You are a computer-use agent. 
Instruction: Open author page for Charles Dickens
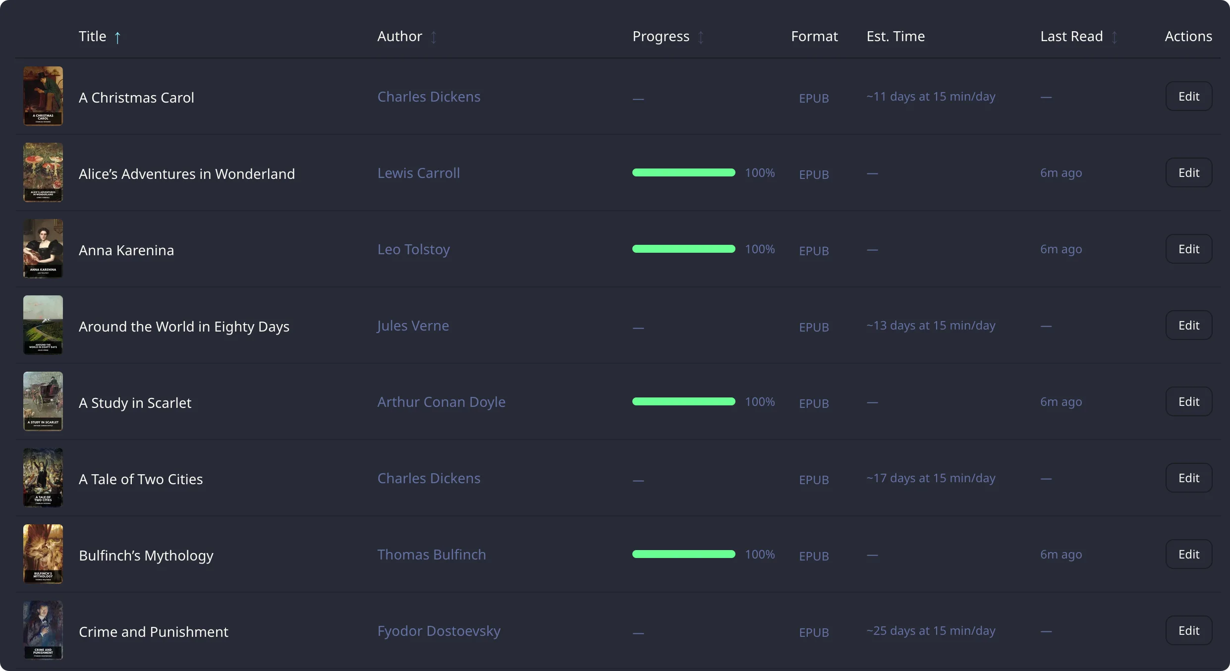[428, 96]
